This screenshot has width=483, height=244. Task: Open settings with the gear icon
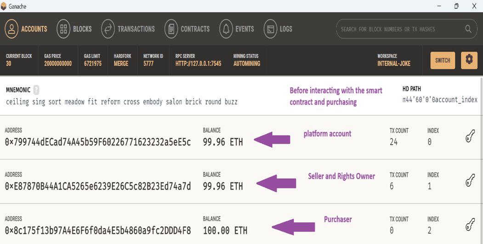[x=469, y=60]
